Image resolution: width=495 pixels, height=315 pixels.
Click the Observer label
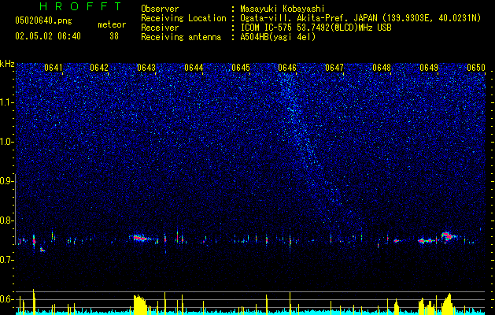[x=160, y=9]
